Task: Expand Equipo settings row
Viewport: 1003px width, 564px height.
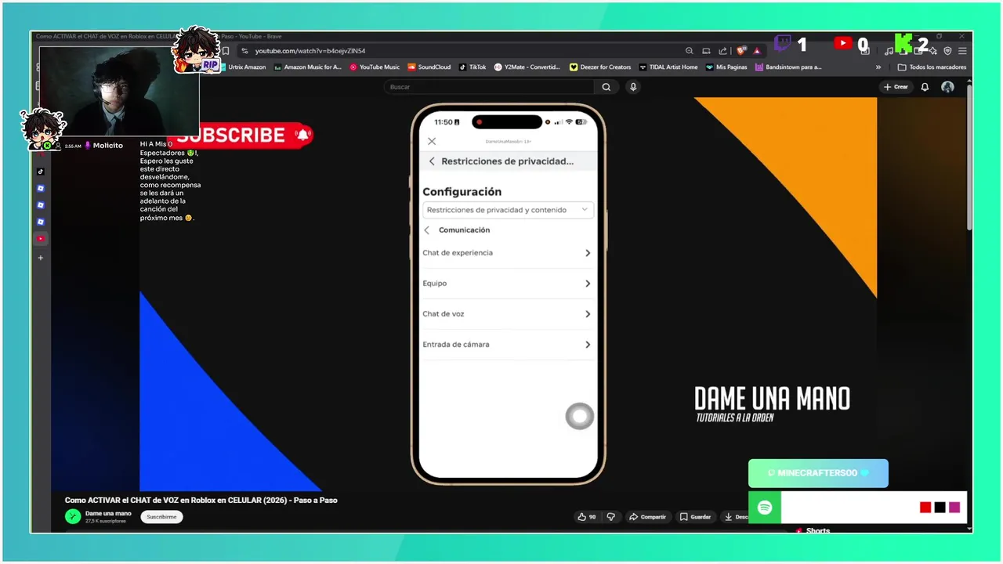Action: pos(508,284)
